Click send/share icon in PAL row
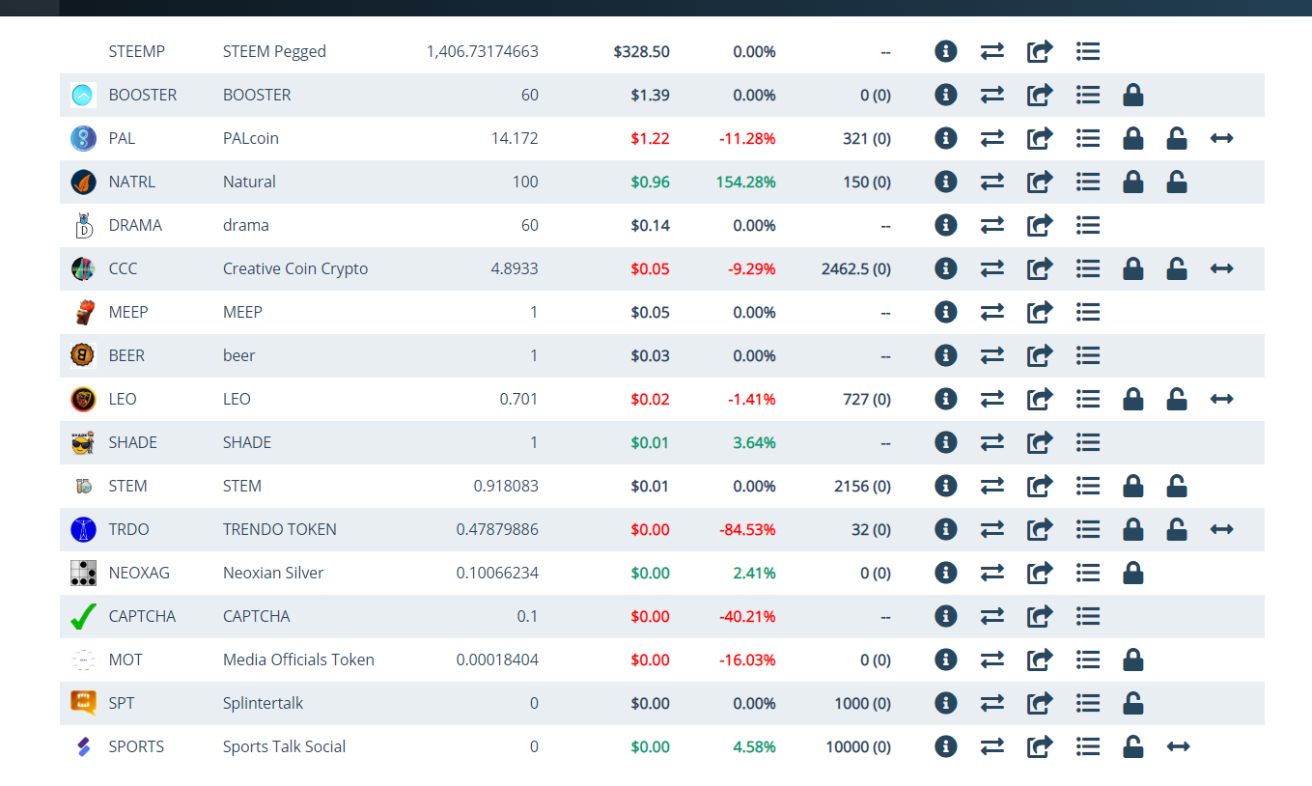The image size is (1312, 786). point(1039,138)
